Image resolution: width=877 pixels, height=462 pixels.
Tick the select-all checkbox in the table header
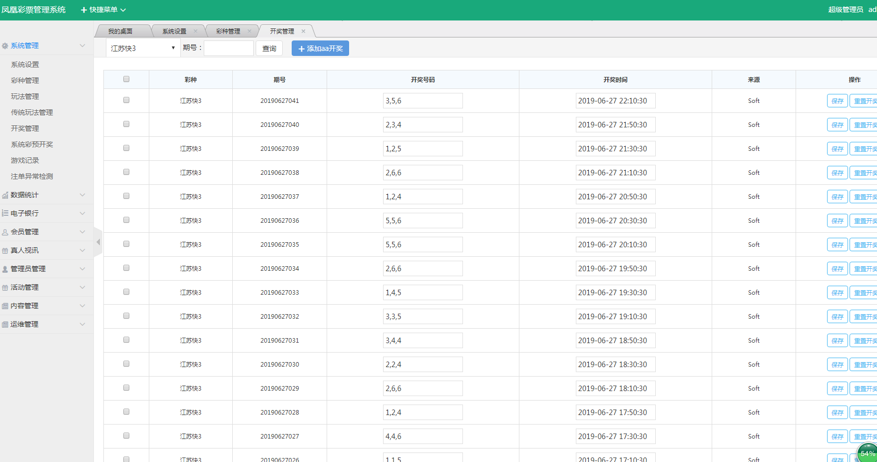point(126,79)
